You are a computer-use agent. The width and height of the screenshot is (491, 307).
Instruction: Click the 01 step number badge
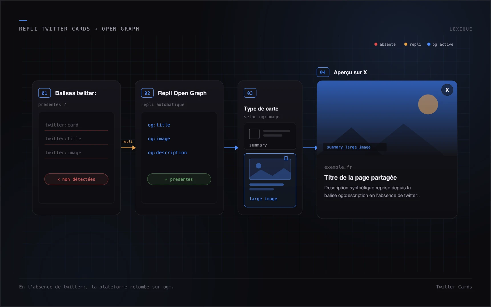45,93
